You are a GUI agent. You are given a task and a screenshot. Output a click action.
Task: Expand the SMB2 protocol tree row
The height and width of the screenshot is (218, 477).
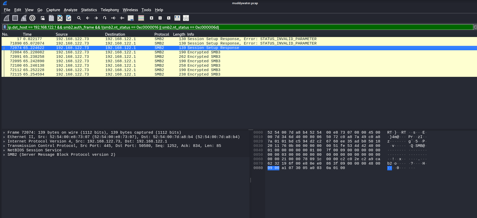click(4, 155)
